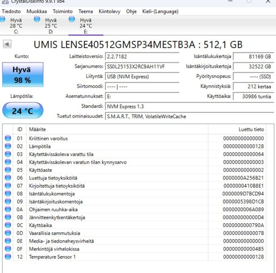276x273 pixels.
Task: Click the Laitteistoversio field 2.2.7182
Action: click(x=142, y=57)
